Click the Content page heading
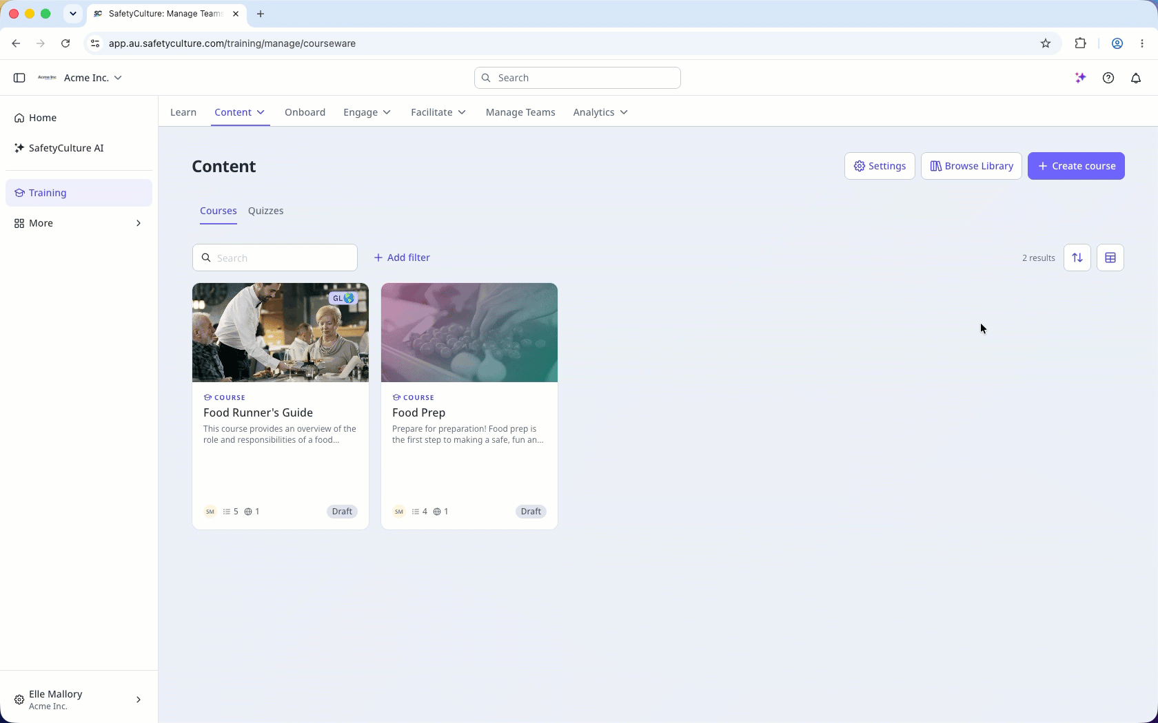 pos(224,167)
